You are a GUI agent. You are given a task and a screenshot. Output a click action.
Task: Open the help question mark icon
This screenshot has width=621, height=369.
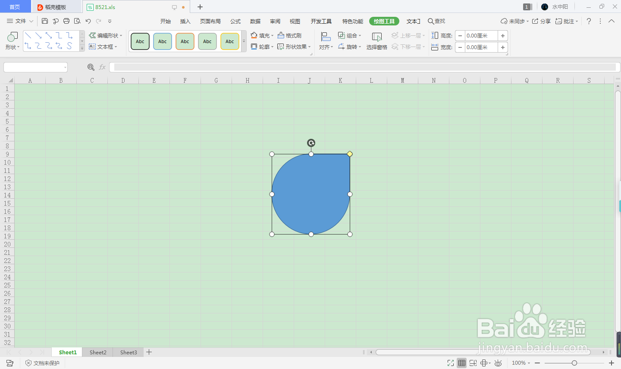pos(589,21)
